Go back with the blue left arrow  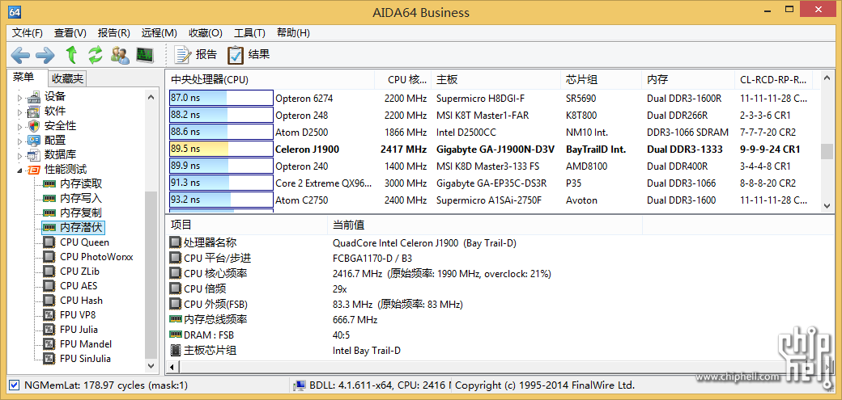click(x=20, y=55)
